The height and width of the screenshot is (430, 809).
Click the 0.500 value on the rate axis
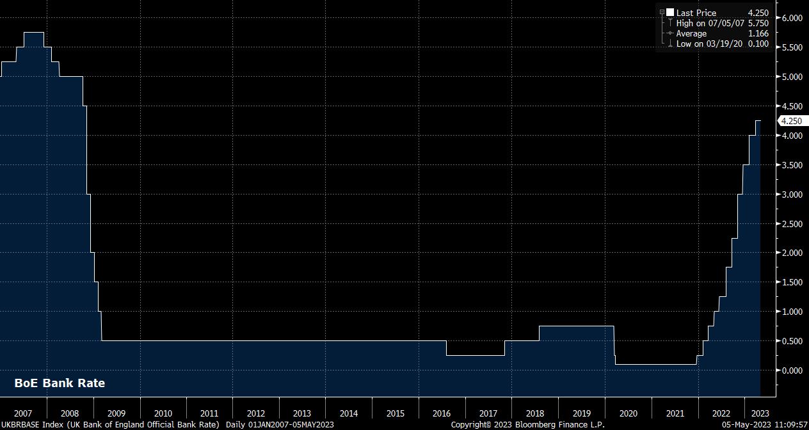[x=792, y=341]
